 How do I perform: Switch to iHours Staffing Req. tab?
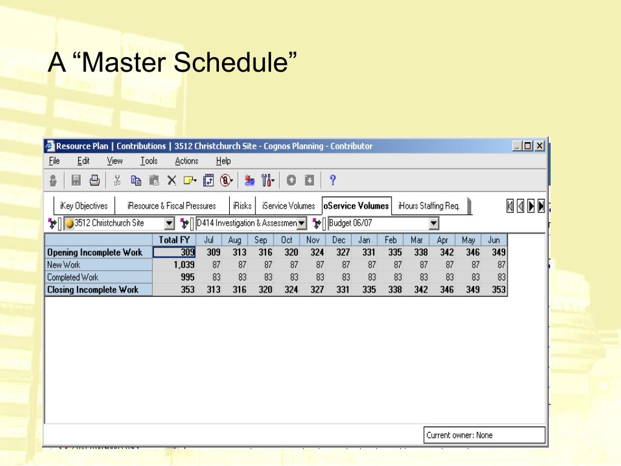429,206
